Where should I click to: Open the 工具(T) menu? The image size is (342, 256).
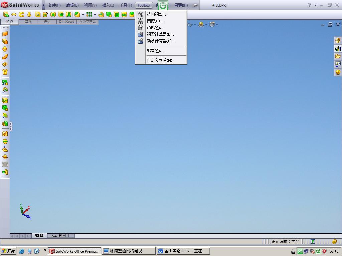tap(126, 5)
